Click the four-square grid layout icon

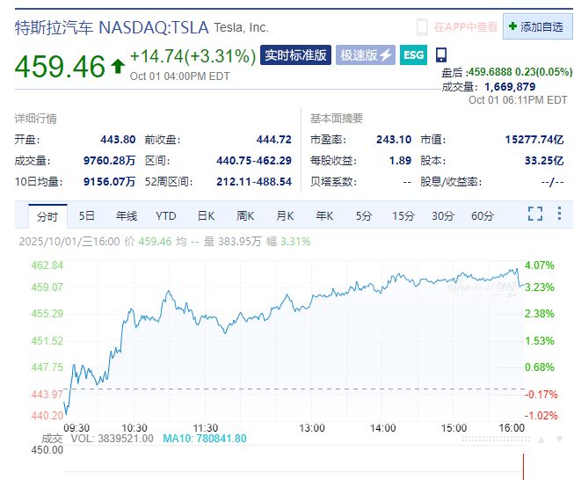tap(559, 215)
